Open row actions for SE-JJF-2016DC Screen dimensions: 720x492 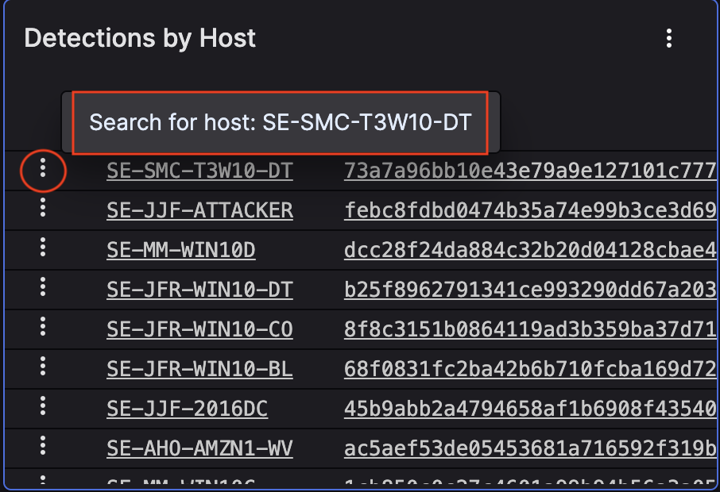pyautogui.click(x=42, y=408)
